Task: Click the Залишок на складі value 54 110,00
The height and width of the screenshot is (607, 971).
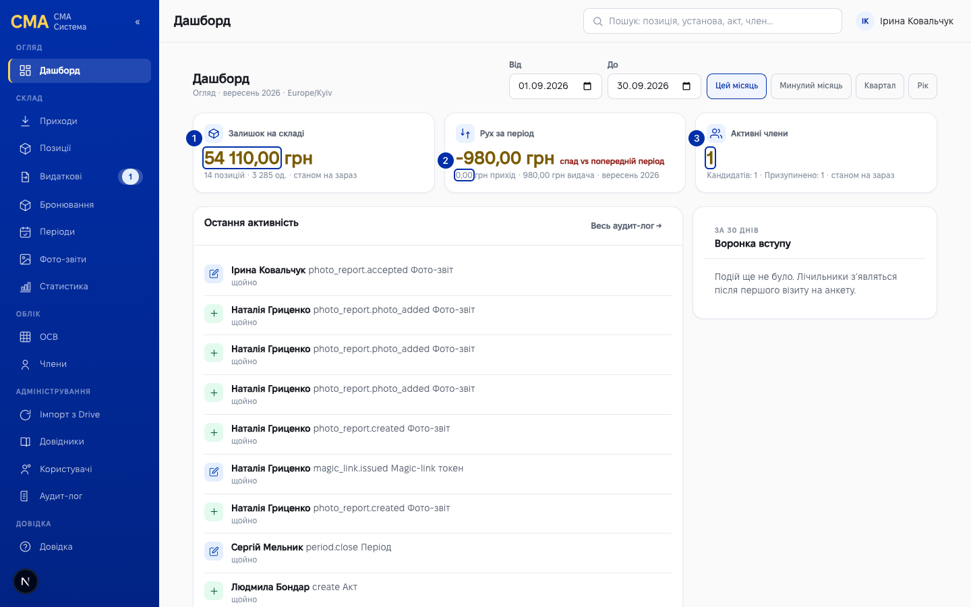Action: [x=242, y=158]
